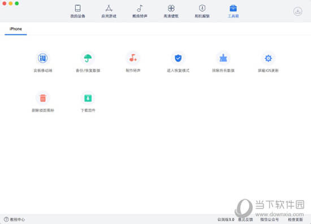Maximize window with the green button

click(17, 3)
